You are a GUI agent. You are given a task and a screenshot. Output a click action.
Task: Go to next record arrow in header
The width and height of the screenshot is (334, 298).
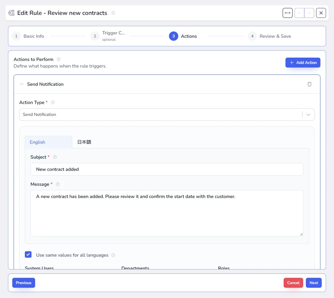pyautogui.click(x=309, y=13)
